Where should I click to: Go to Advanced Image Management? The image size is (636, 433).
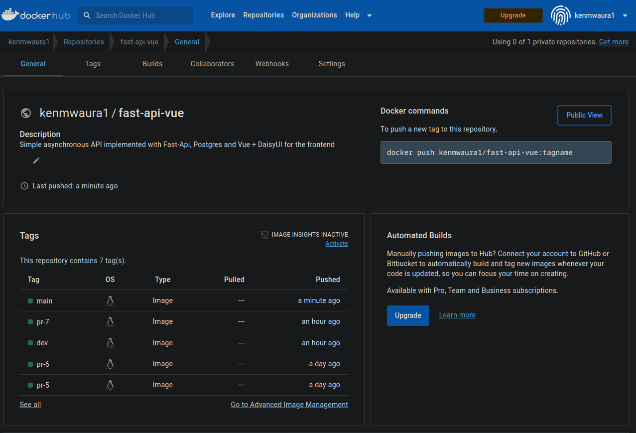[289, 405]
